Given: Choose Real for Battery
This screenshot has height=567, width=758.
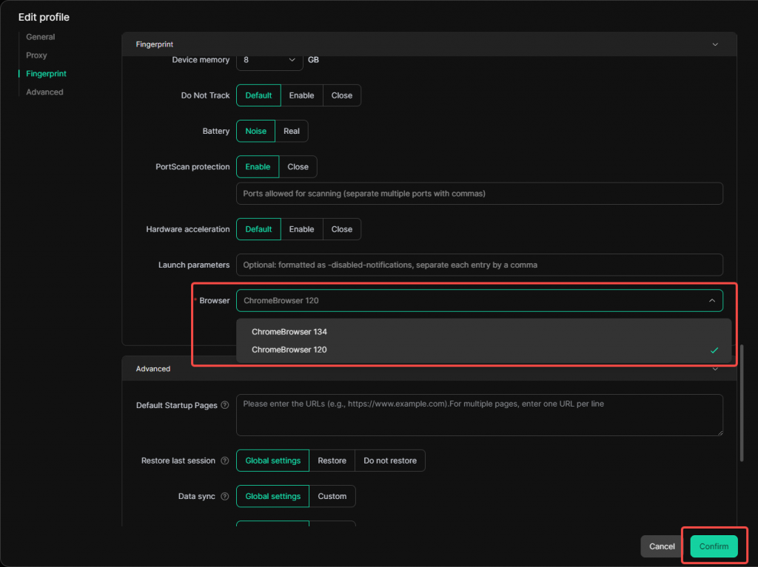Looking at the screenshot, I should click(291, 132).
